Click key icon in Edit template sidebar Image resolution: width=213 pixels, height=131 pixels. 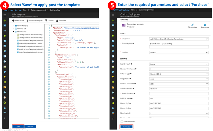(x=5, y=77)
